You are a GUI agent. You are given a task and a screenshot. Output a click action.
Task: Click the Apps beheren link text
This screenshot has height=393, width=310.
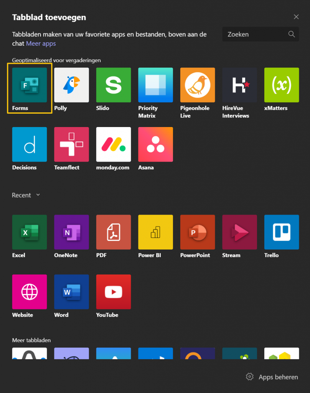278,377
